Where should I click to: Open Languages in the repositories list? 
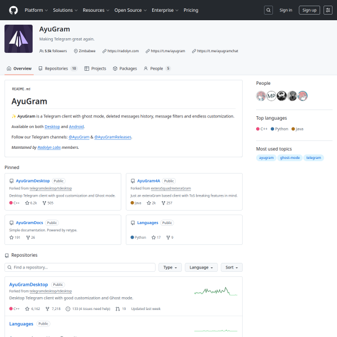point(21,324)
